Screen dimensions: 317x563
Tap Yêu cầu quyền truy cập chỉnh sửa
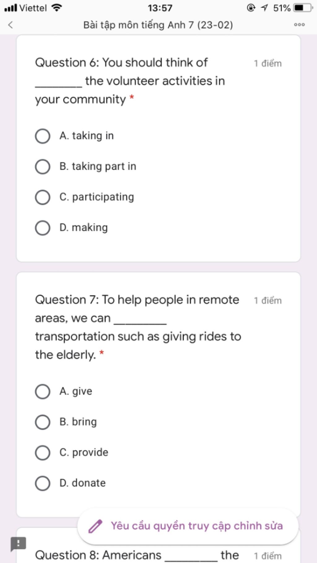click(x=197, y=526)
